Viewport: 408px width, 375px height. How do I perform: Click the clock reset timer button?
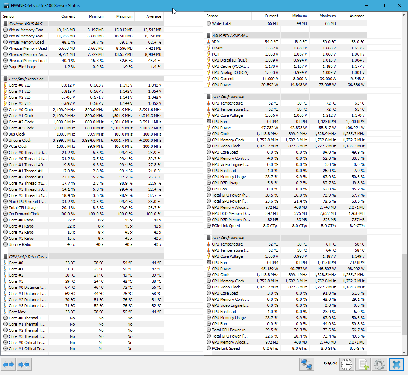347,365
